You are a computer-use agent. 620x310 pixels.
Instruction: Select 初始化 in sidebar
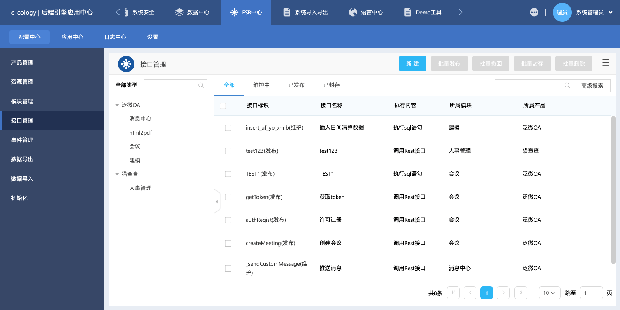[52, 198]
